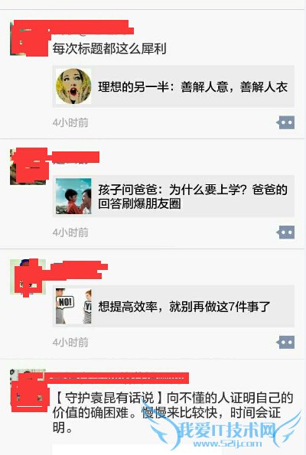Open comment menu on second post
Screen dimensions: 306x455
(285, 232)
